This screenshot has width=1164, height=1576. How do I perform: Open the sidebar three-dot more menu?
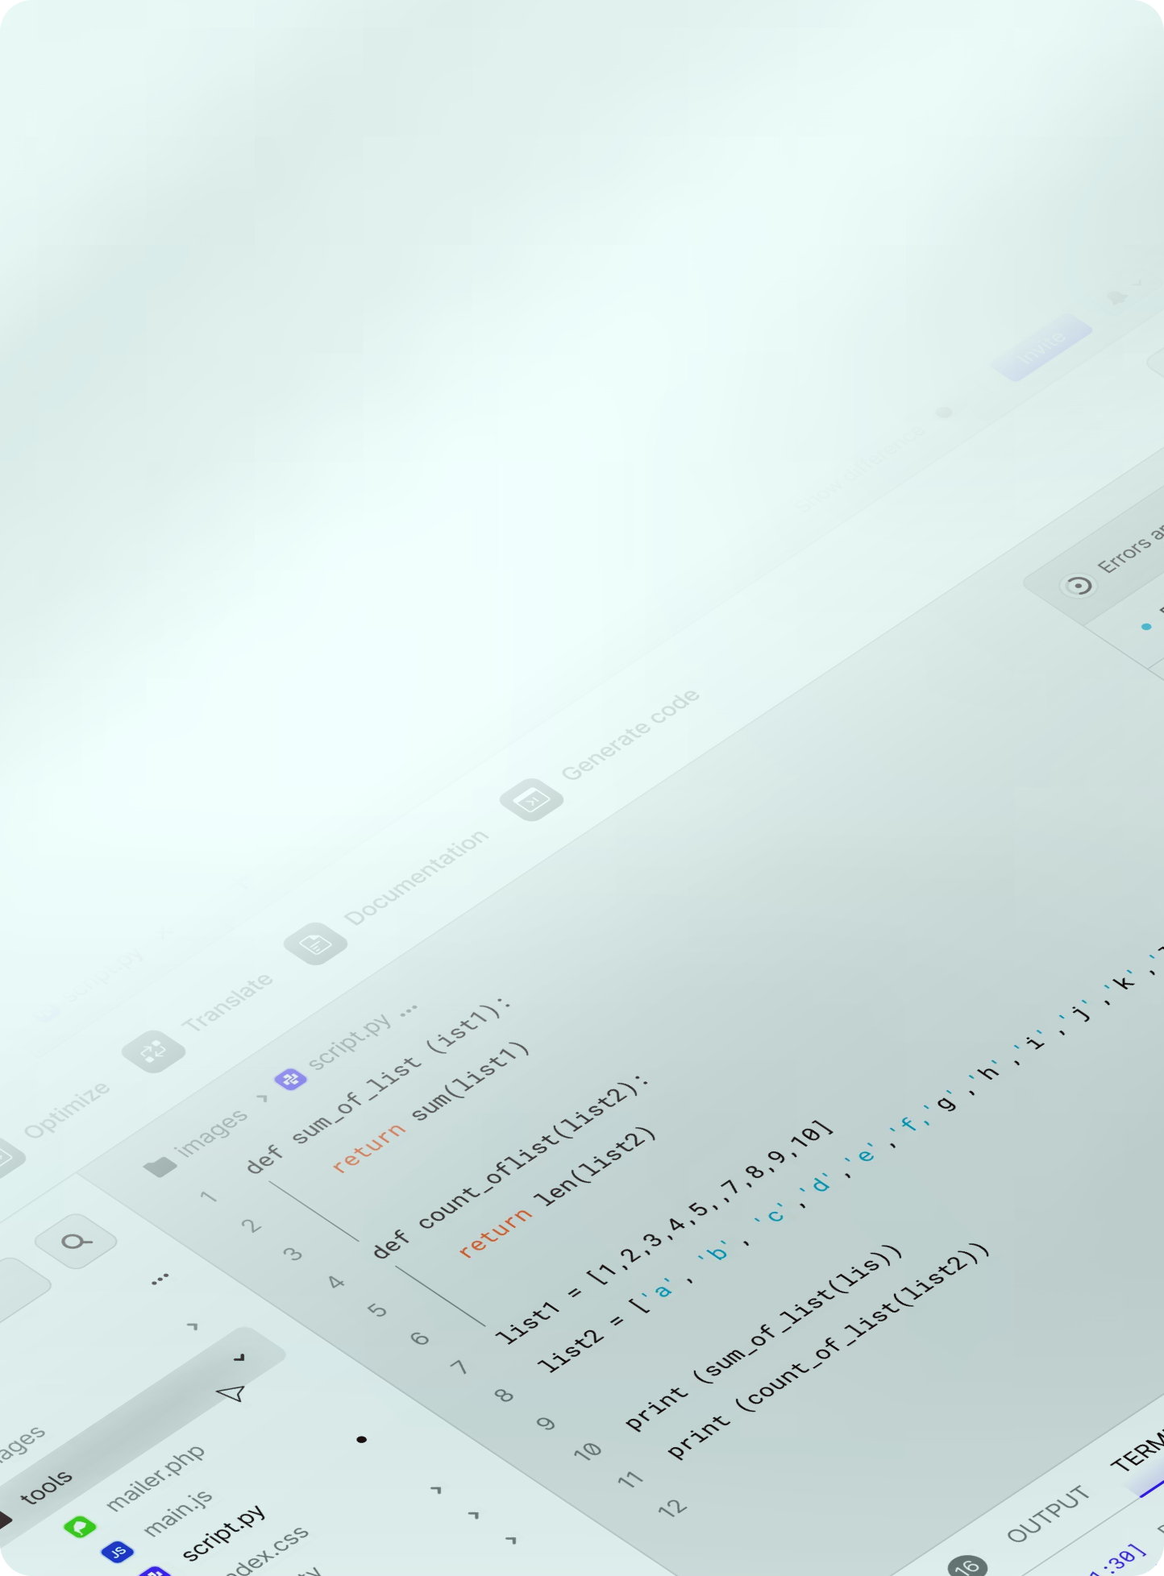pos(160,1279)
